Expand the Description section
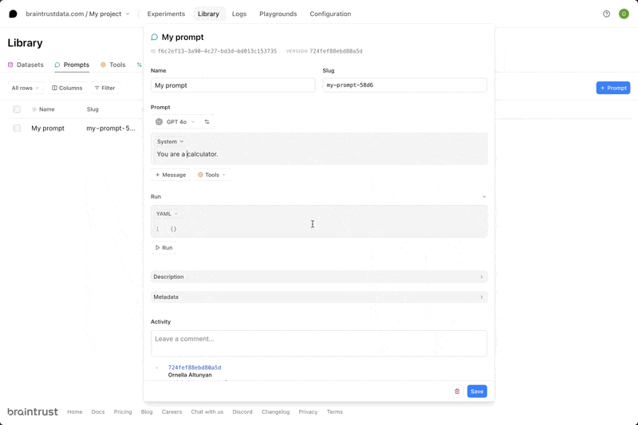 pyautogui.click(x=318, y=277)
